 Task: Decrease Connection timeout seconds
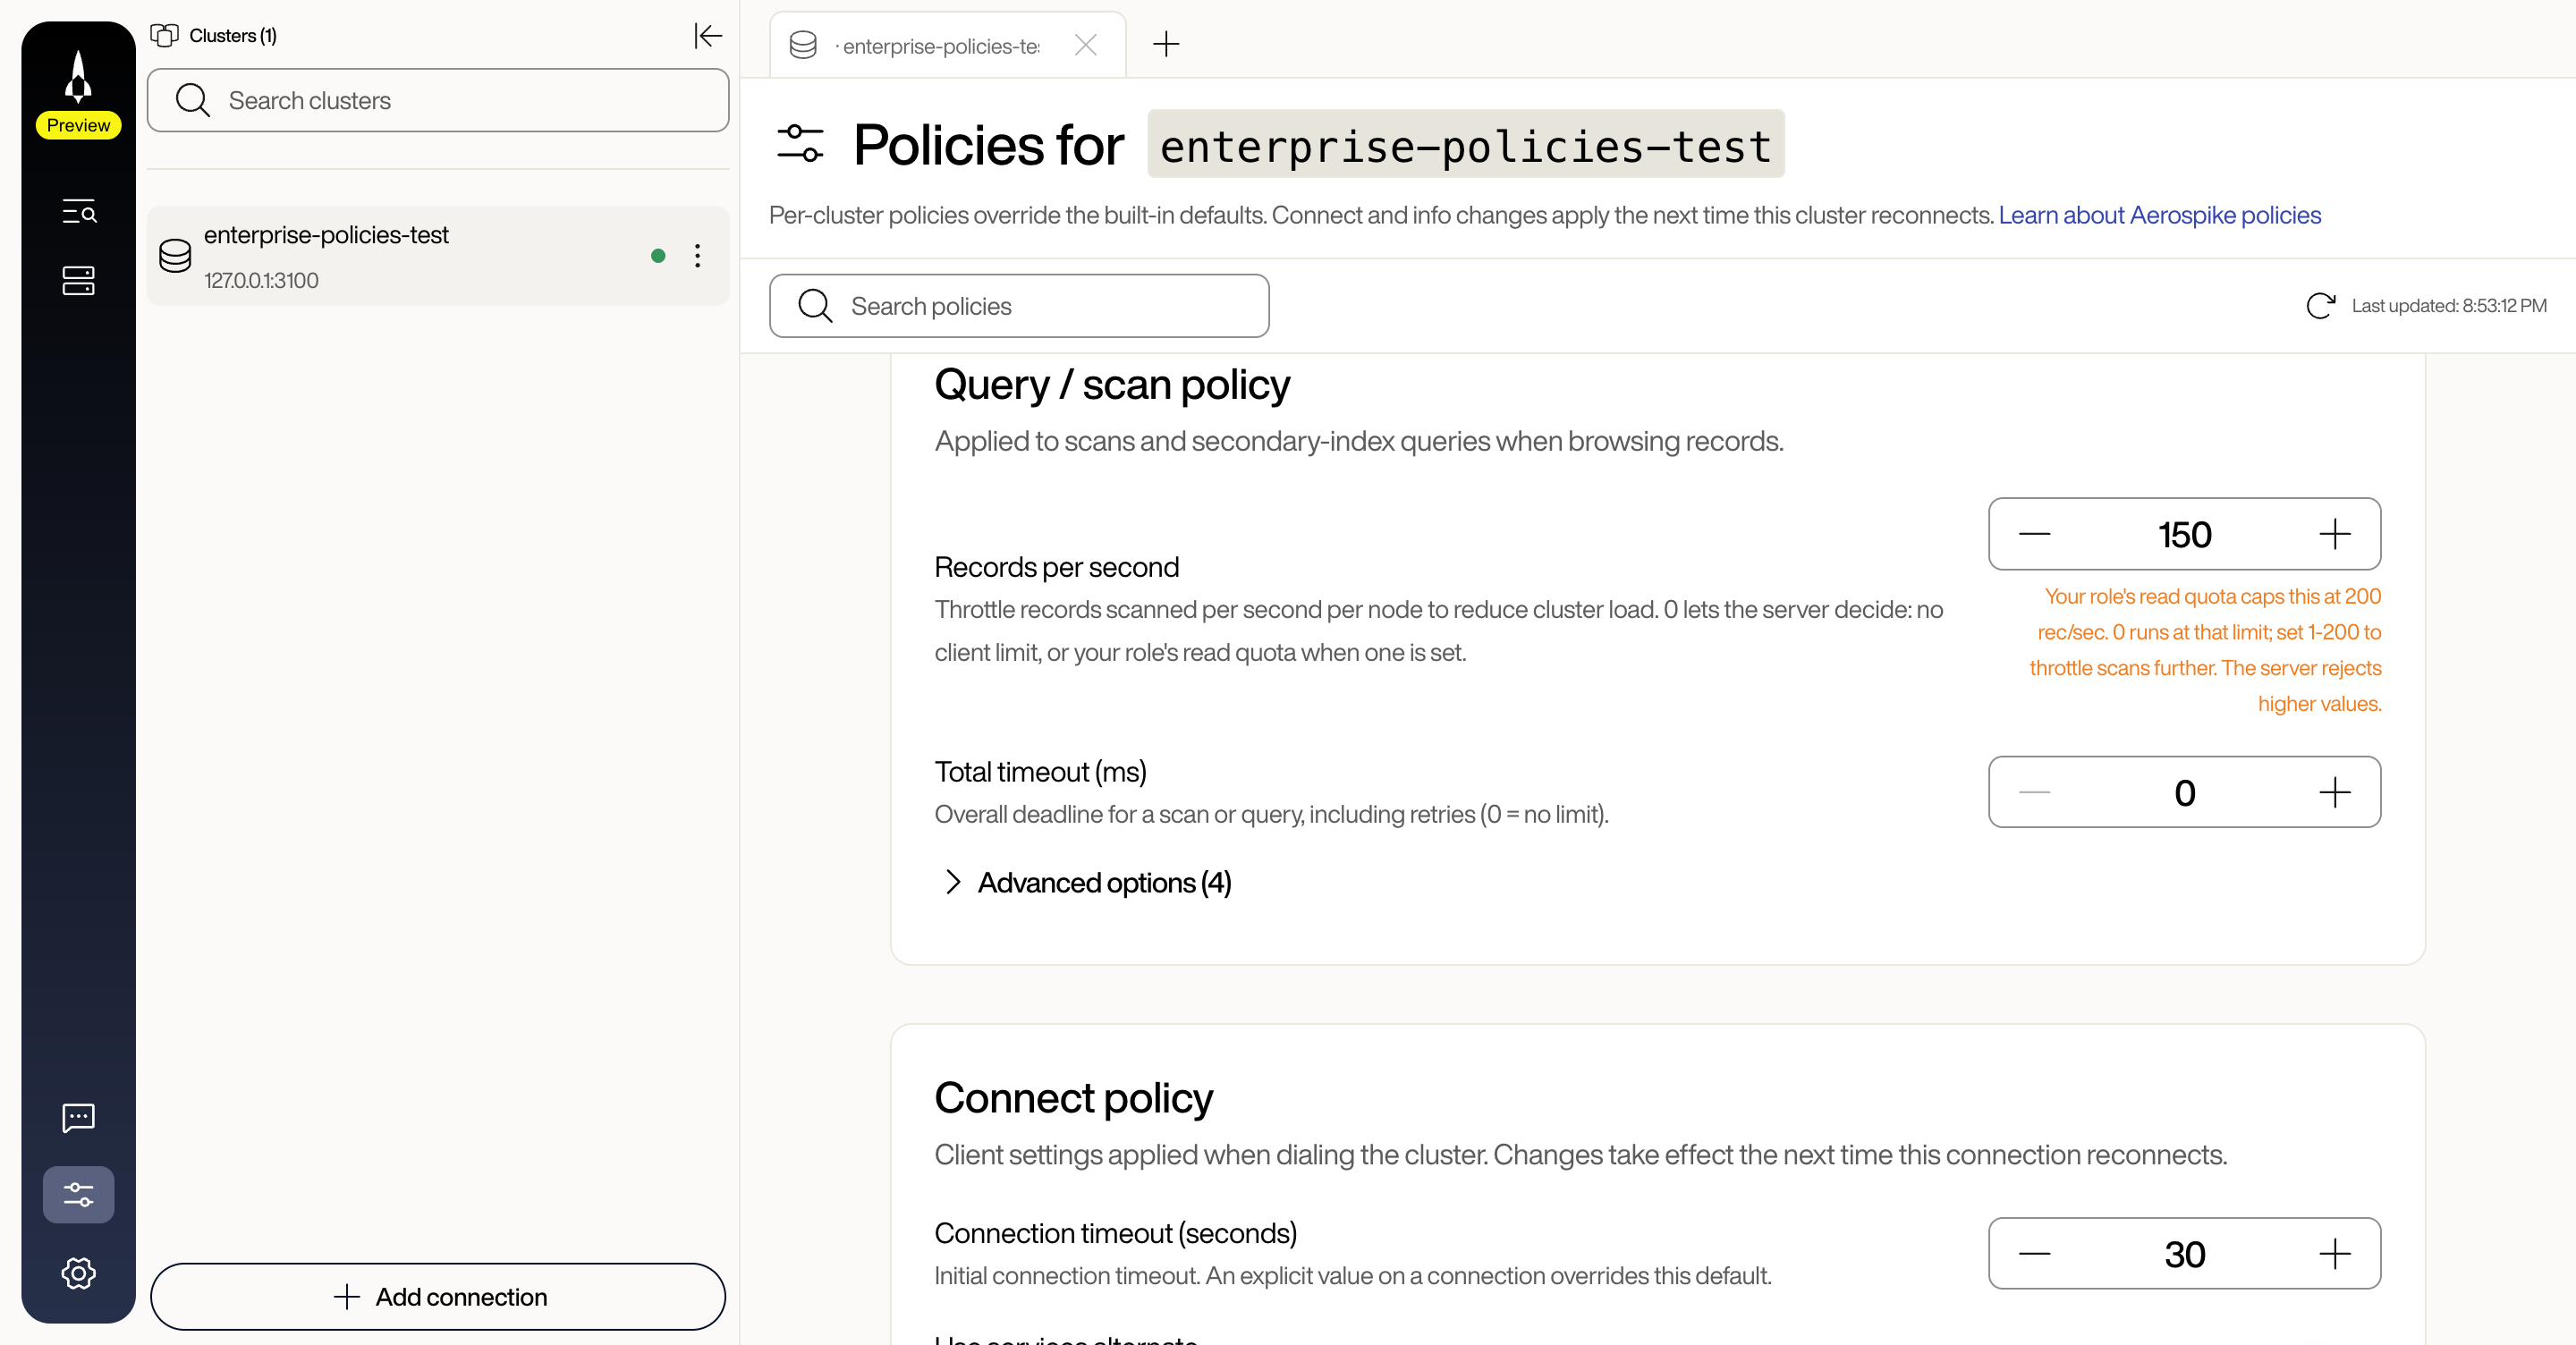click(x=2034, y=1253)
